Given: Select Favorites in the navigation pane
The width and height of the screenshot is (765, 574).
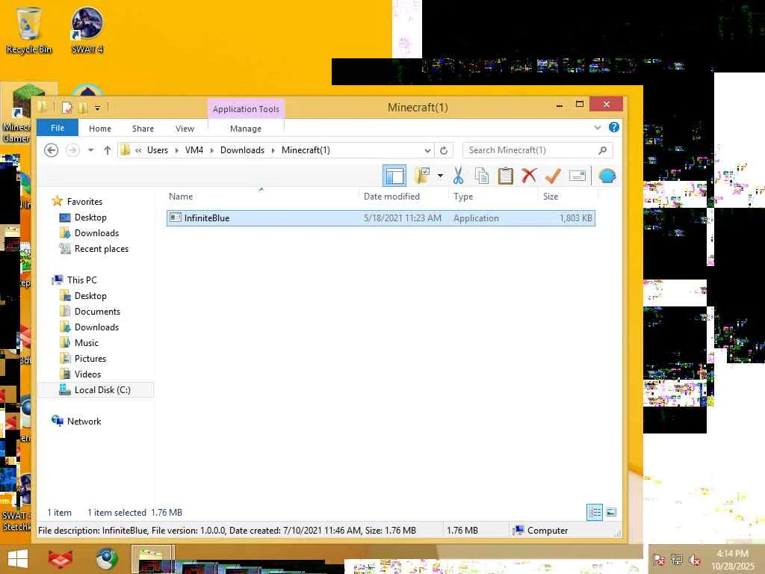Looking at the screenshot, I should [x=84, y=202].
